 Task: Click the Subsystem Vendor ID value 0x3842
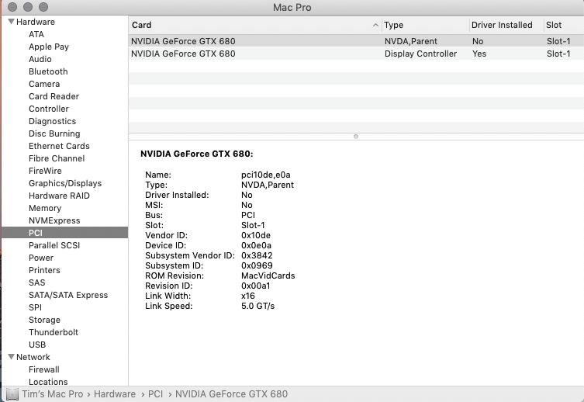(257, 255)
